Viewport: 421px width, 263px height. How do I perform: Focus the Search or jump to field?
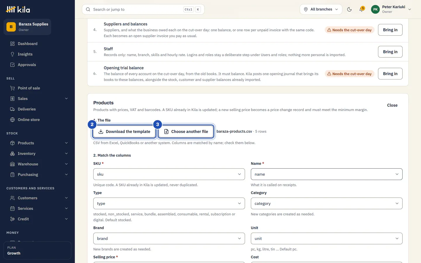[x=143, y=9]
